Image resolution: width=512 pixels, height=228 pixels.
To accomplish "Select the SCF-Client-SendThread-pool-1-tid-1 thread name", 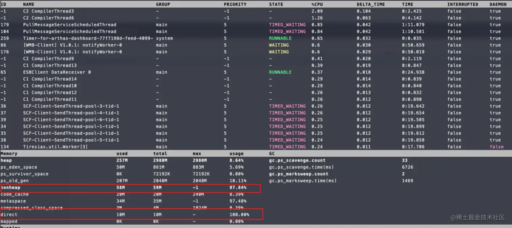I will [x=71, y=126].
